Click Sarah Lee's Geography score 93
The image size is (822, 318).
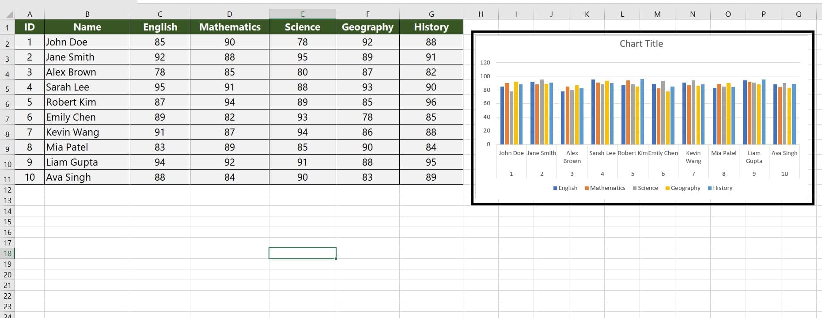point(368,87)
